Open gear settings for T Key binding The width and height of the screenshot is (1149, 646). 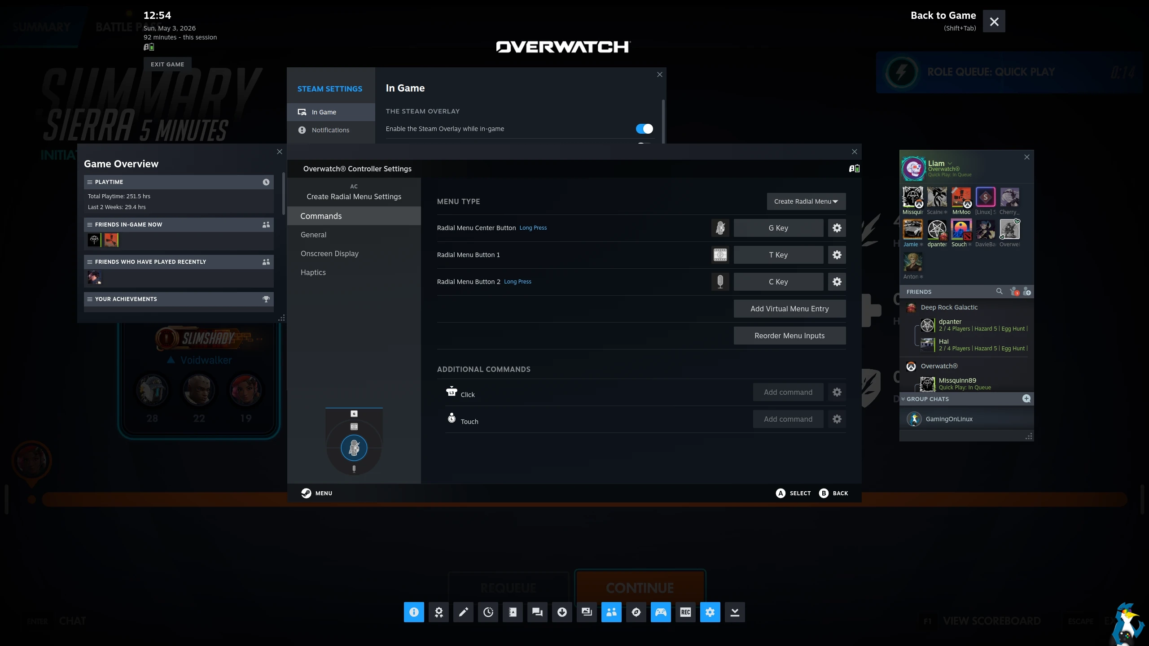coord(837,255)
